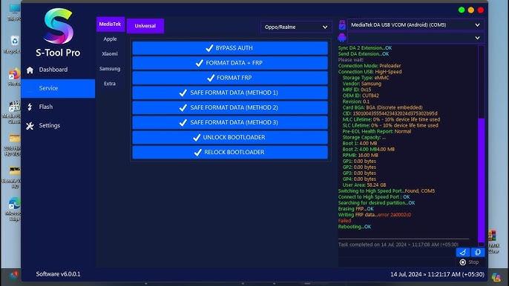Click the UNLOCK BOOTLOADER button

pyautogui.click(x=230, y=138)
